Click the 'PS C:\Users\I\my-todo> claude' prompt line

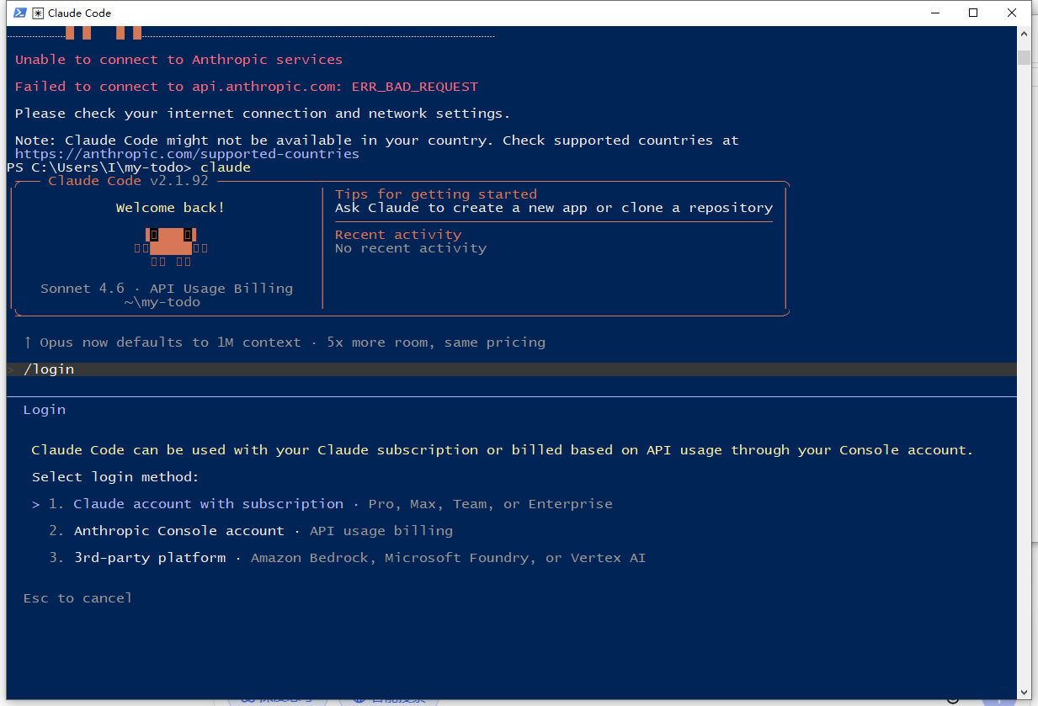click(x=129, y=167)
